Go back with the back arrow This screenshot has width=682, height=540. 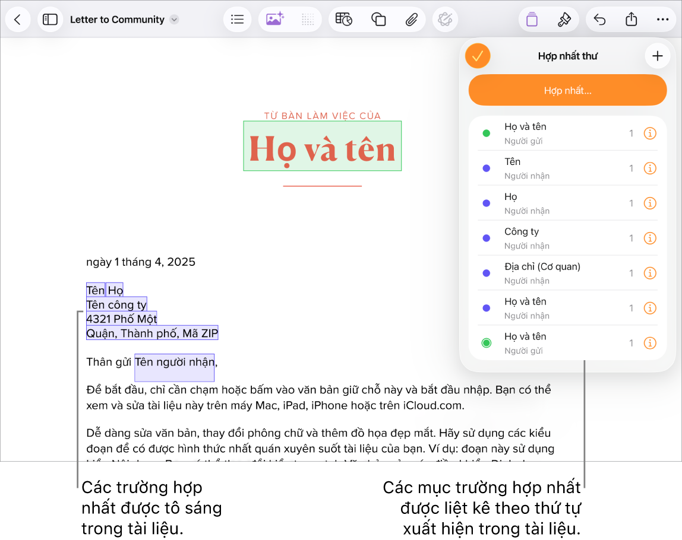[18, 20]
